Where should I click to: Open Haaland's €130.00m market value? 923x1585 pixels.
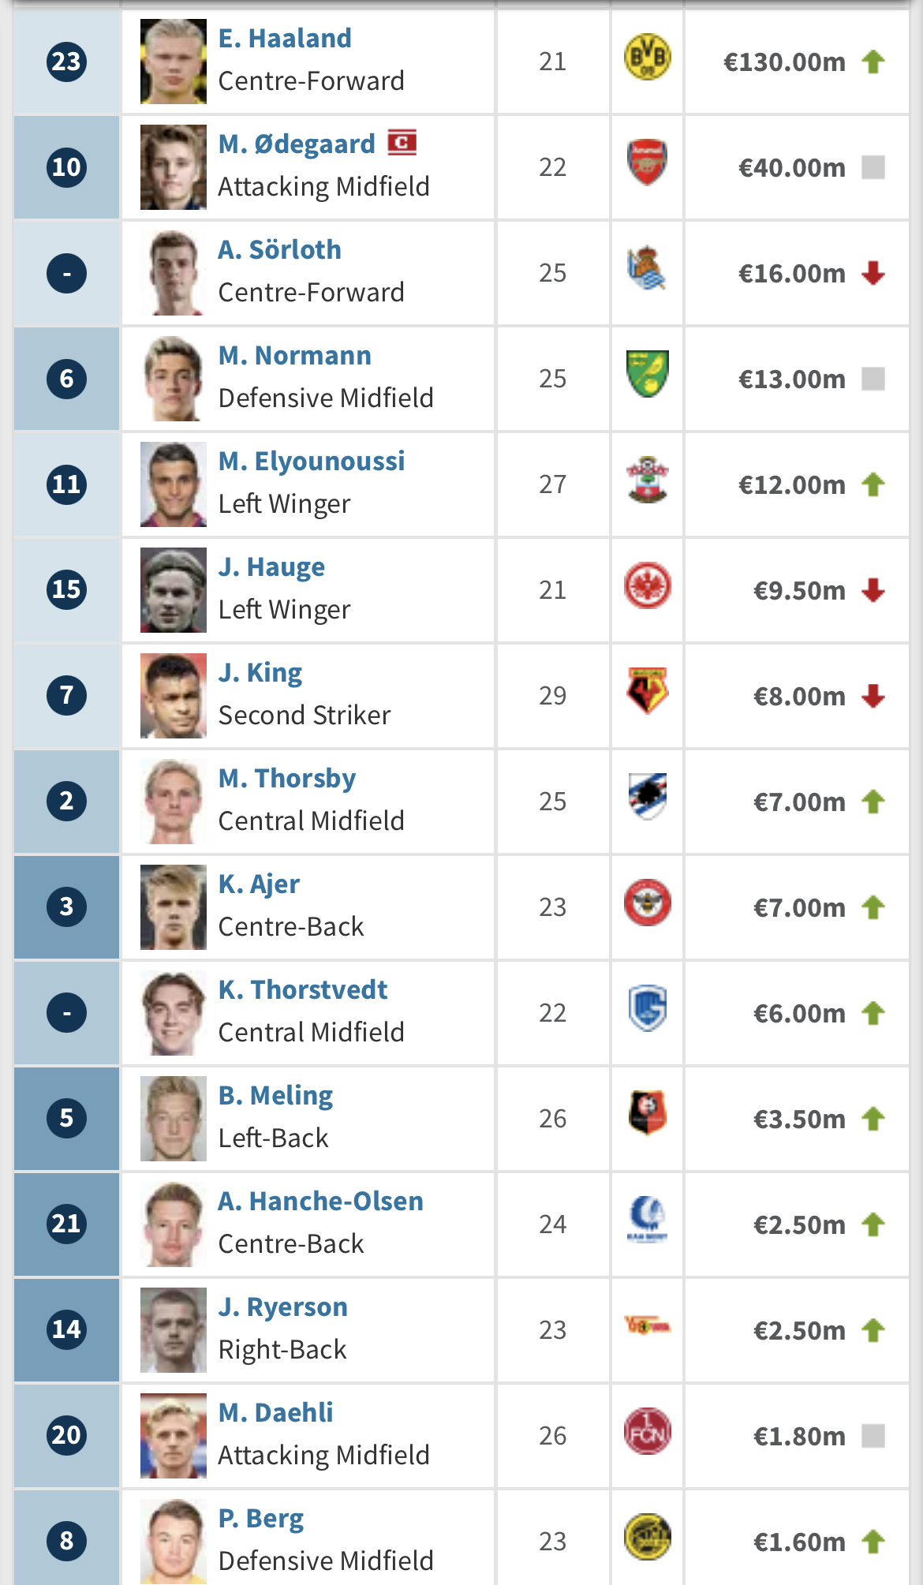click(784, 62)
